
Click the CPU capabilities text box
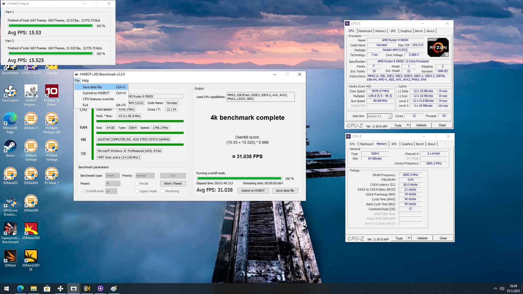(260, 97)
